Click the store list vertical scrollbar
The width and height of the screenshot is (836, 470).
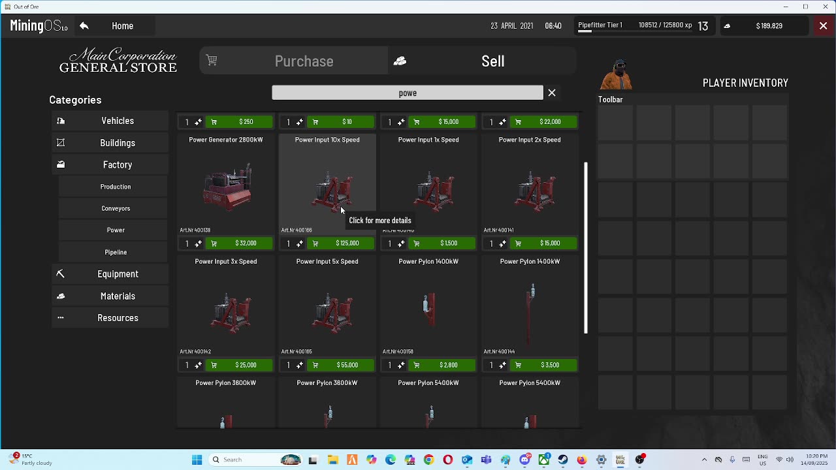586,248
